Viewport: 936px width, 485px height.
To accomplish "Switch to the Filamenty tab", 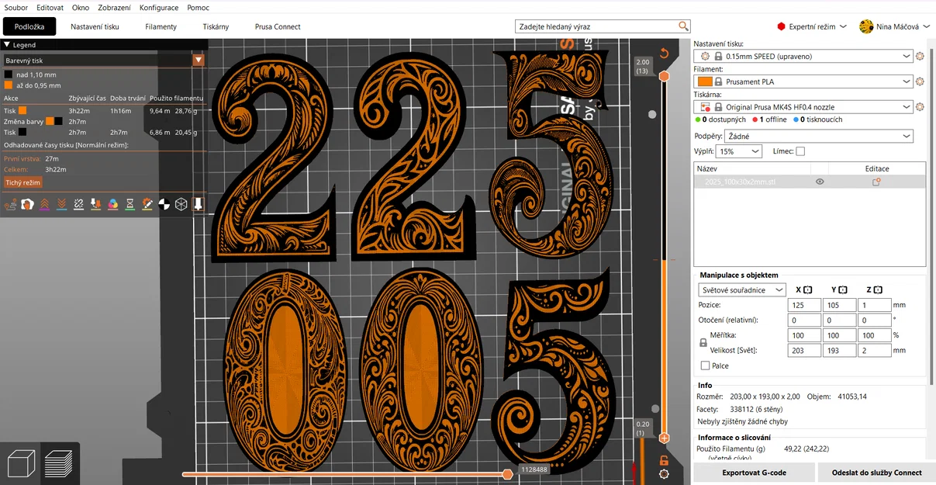I will click(161, 26).
